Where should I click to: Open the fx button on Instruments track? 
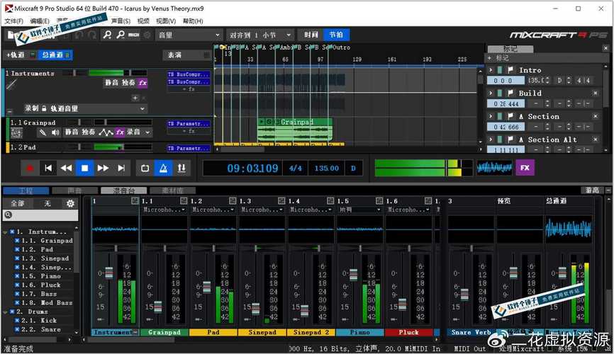coord(143,83)
